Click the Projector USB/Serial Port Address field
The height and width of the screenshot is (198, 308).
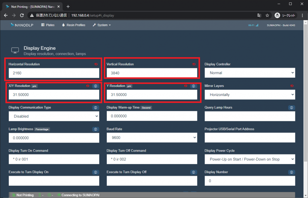tap(250, 138)
